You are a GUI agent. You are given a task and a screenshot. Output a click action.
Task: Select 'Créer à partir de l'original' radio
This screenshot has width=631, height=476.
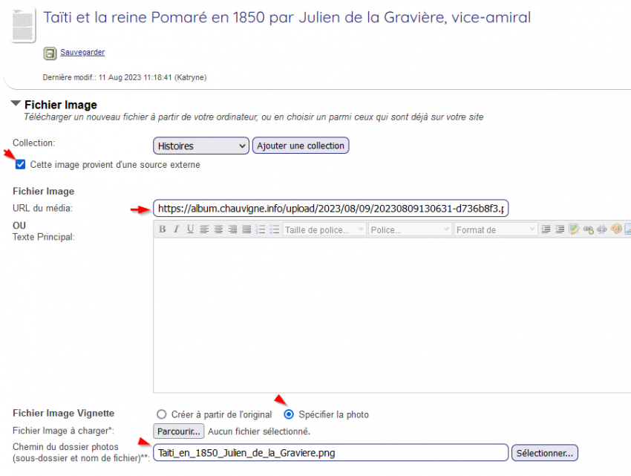[x=161, y=414]
